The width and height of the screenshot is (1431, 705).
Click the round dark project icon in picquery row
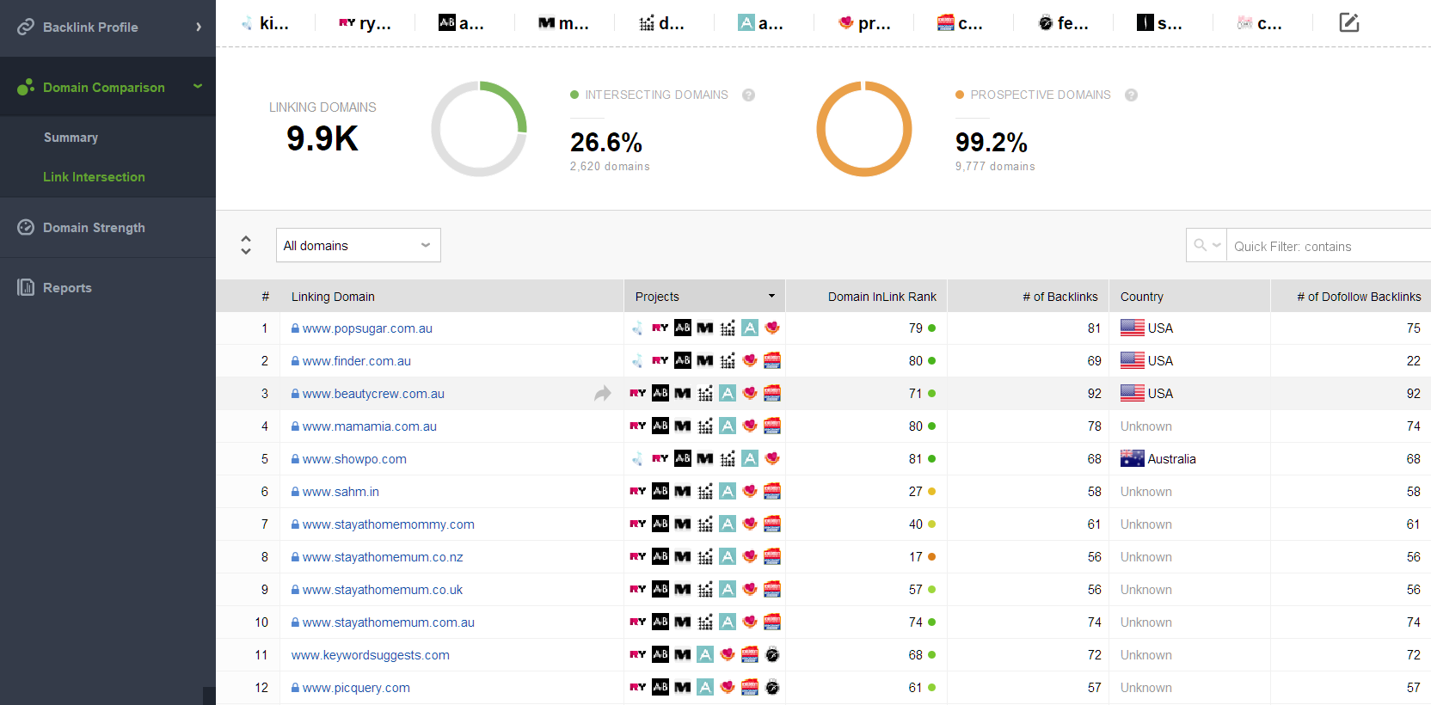772,687
